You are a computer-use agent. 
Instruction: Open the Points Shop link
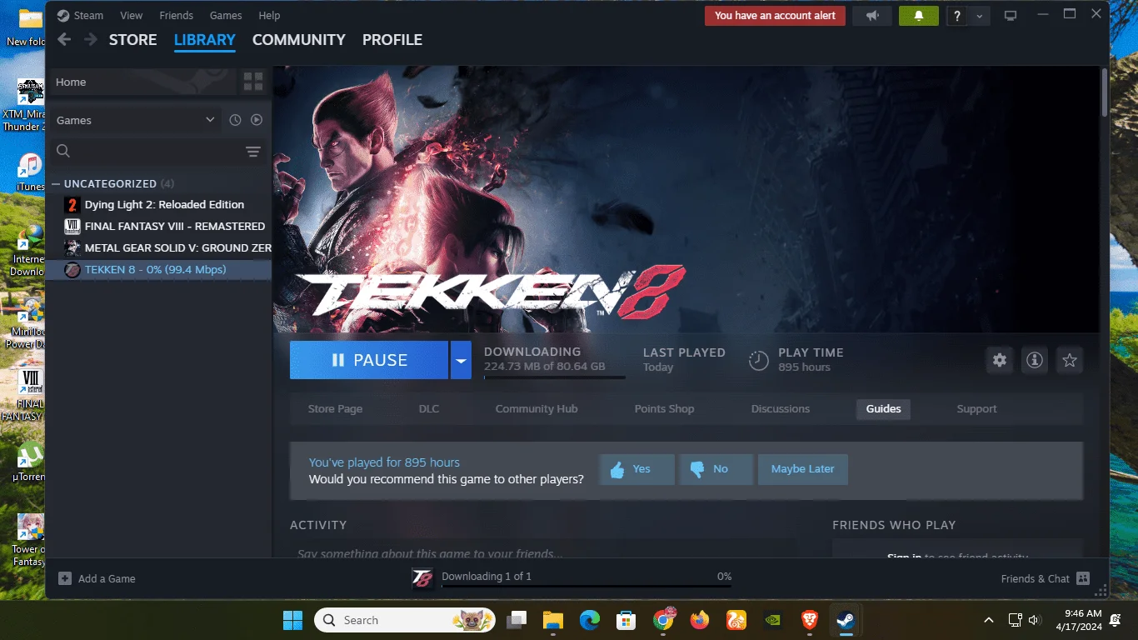click(x=664, y=409)
